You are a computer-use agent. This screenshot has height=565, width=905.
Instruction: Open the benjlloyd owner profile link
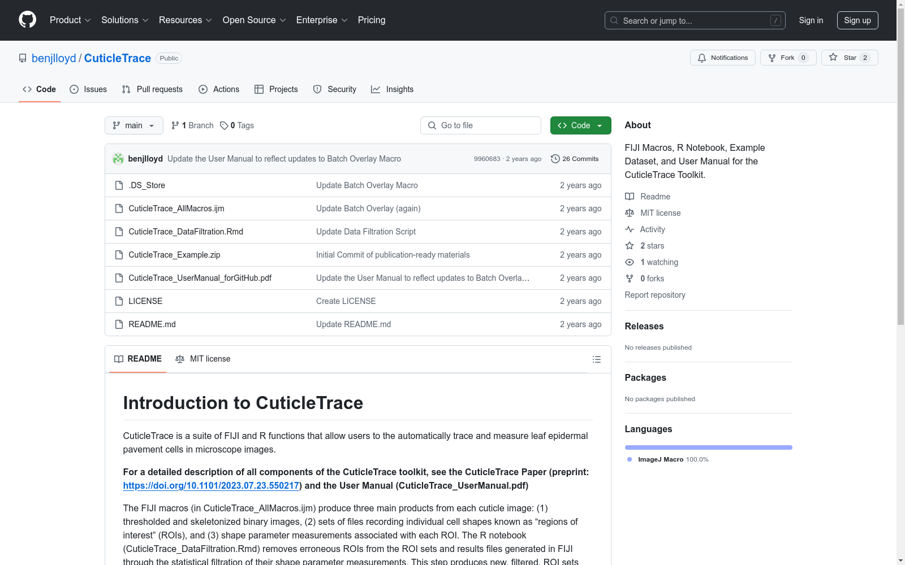click(54, 58)
